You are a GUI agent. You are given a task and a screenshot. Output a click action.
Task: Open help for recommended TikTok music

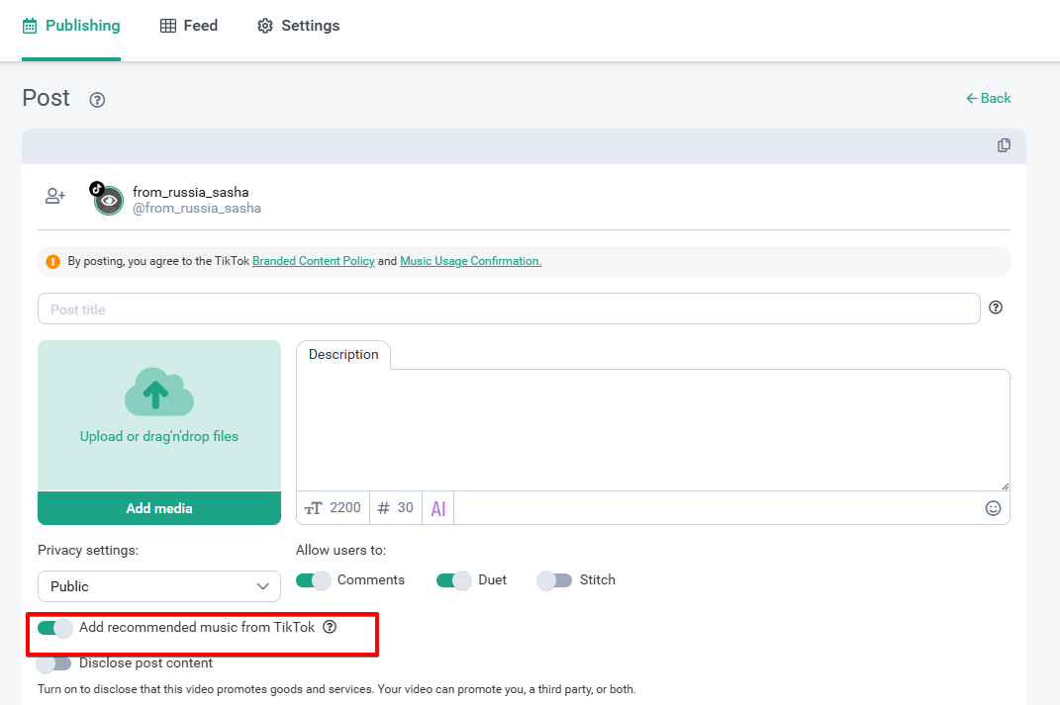click(331, 627)
